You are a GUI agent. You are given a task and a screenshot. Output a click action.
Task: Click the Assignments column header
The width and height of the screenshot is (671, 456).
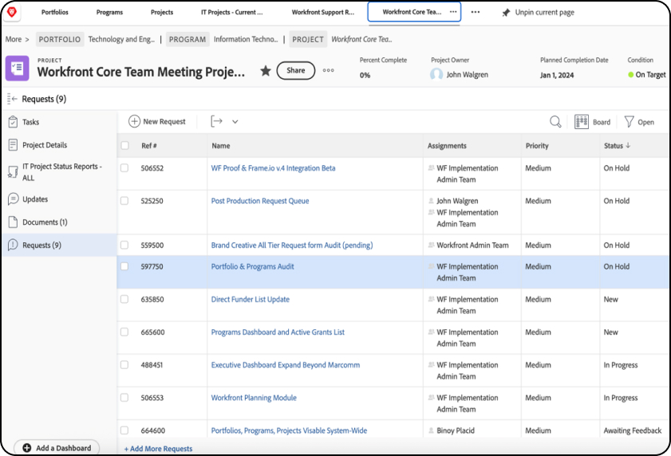tap(447, 145)
